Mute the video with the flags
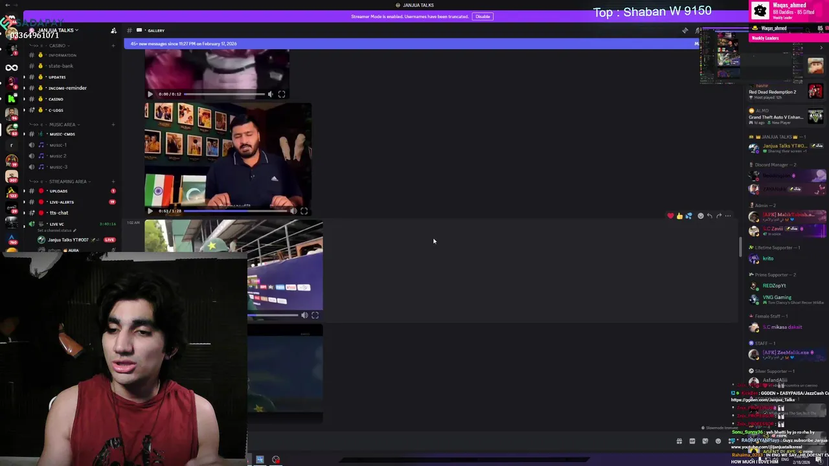 [293, 211]
